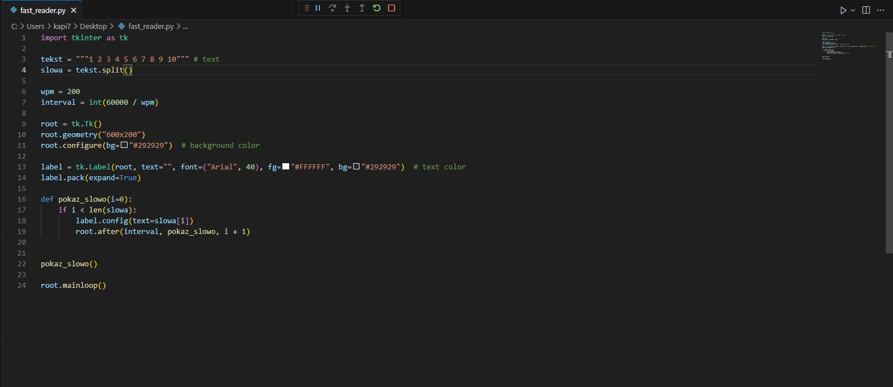Open the C: breadcrumb
Image resolution: width=893 pixels, height=387 pixels.
[x=14, y=26]
